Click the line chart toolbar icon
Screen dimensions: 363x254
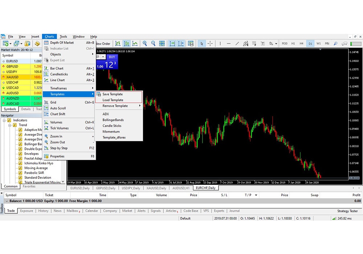coord(135,44)
